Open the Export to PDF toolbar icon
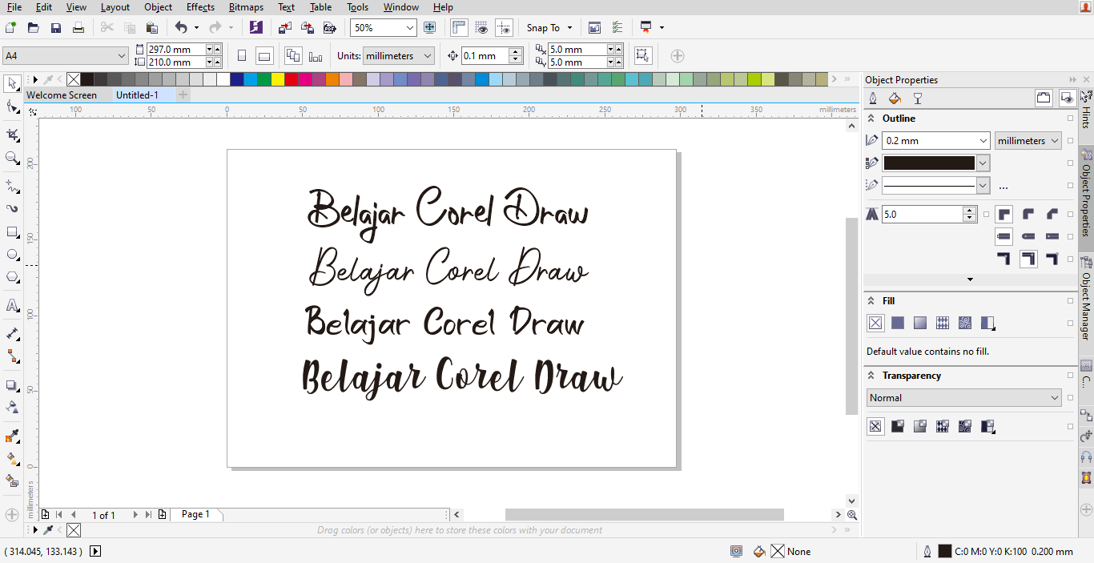 pyautogui.click(x=329, y=27)
